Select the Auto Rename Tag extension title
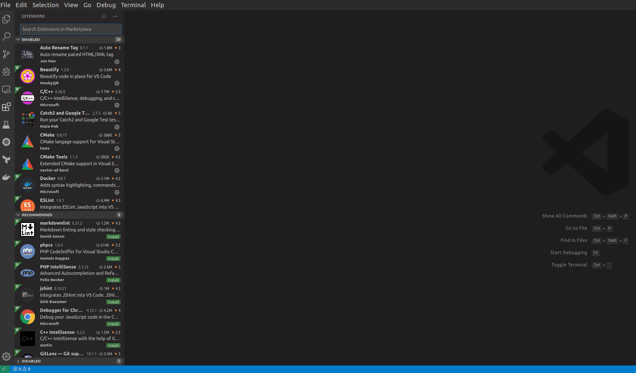The height and width of the screenshot is (373, 636). pos(59,48)
